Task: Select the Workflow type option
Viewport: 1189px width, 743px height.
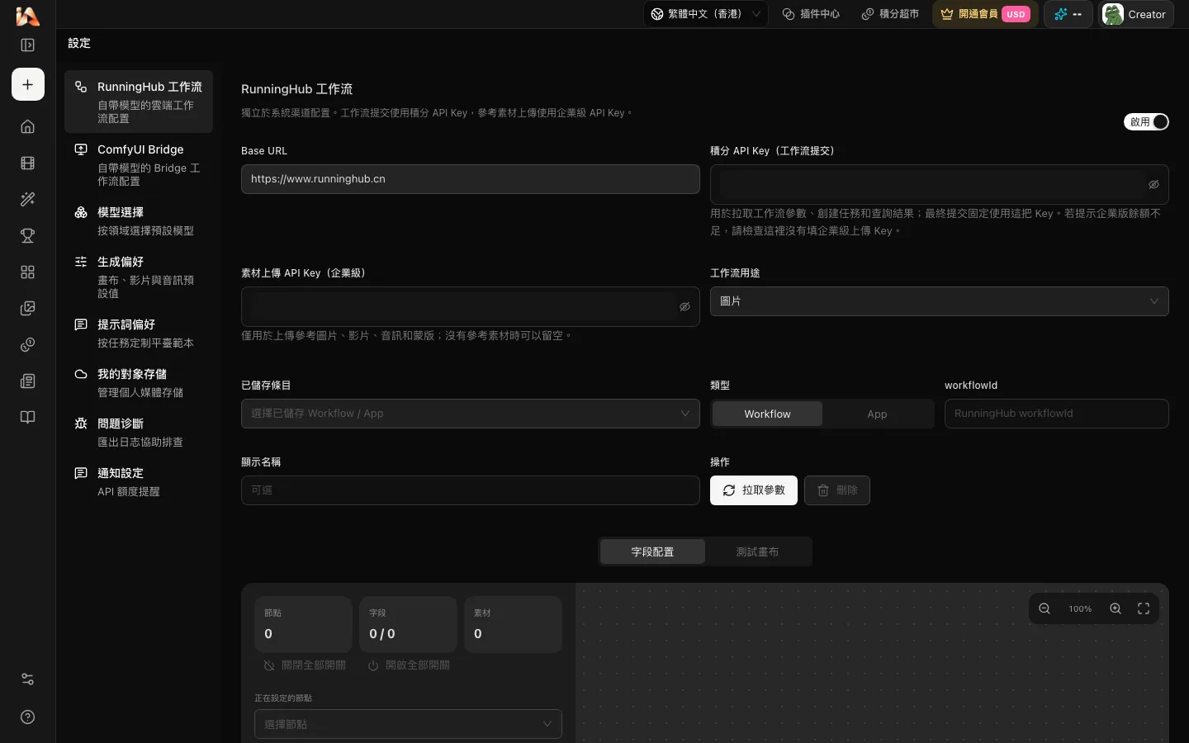Action: [x=767, y=414]
